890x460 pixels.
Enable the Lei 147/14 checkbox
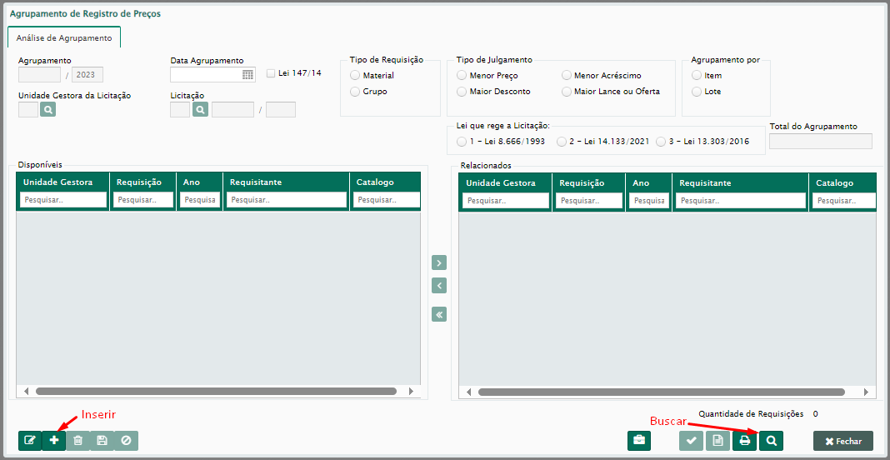tap(271, 73)
